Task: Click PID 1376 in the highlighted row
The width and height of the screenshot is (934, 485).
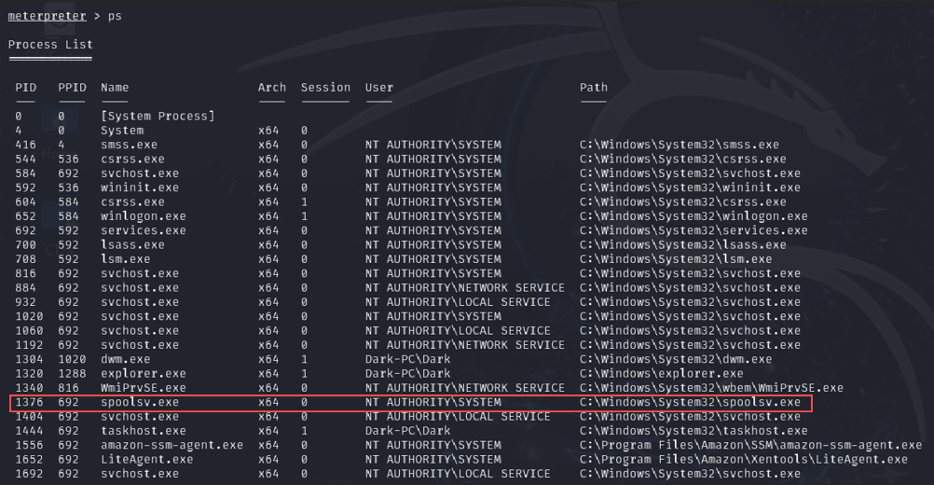Action: (x=29, y=403)
